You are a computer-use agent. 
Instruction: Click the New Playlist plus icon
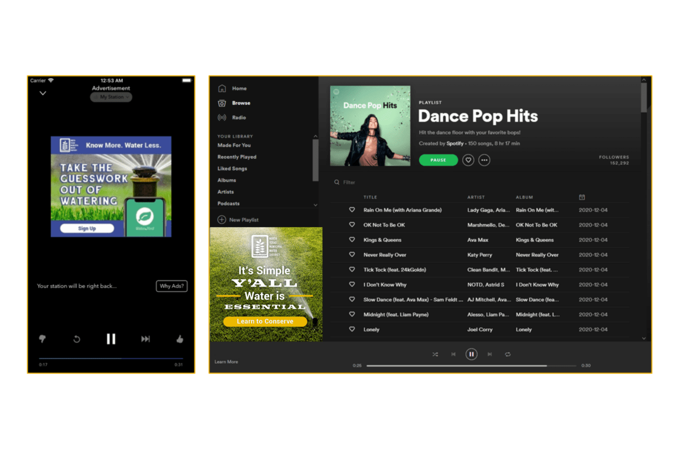[x=221, y=219]
